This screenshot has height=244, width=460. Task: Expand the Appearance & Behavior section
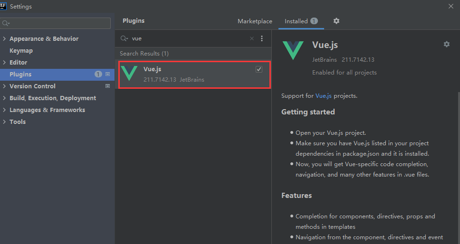coord(4,39)
